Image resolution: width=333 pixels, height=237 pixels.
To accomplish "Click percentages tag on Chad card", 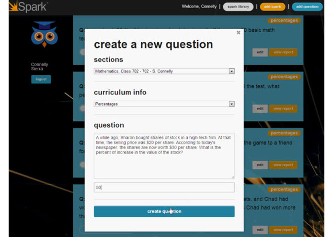I will (x=284, y=190).
